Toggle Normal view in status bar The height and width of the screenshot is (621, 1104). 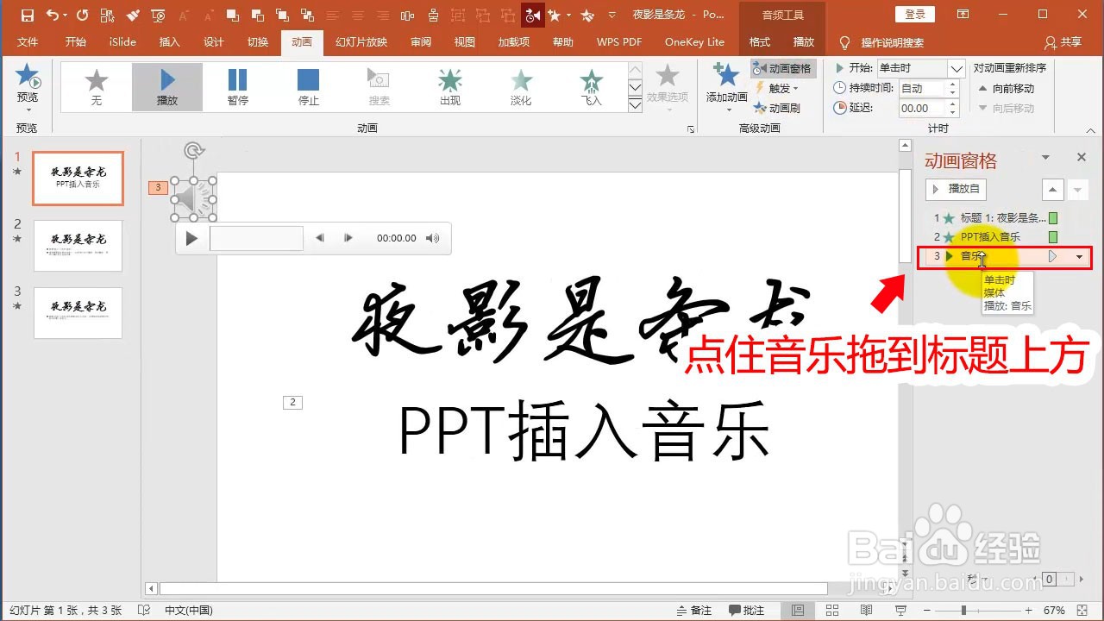pyautogui.click(x=800, y=610)
